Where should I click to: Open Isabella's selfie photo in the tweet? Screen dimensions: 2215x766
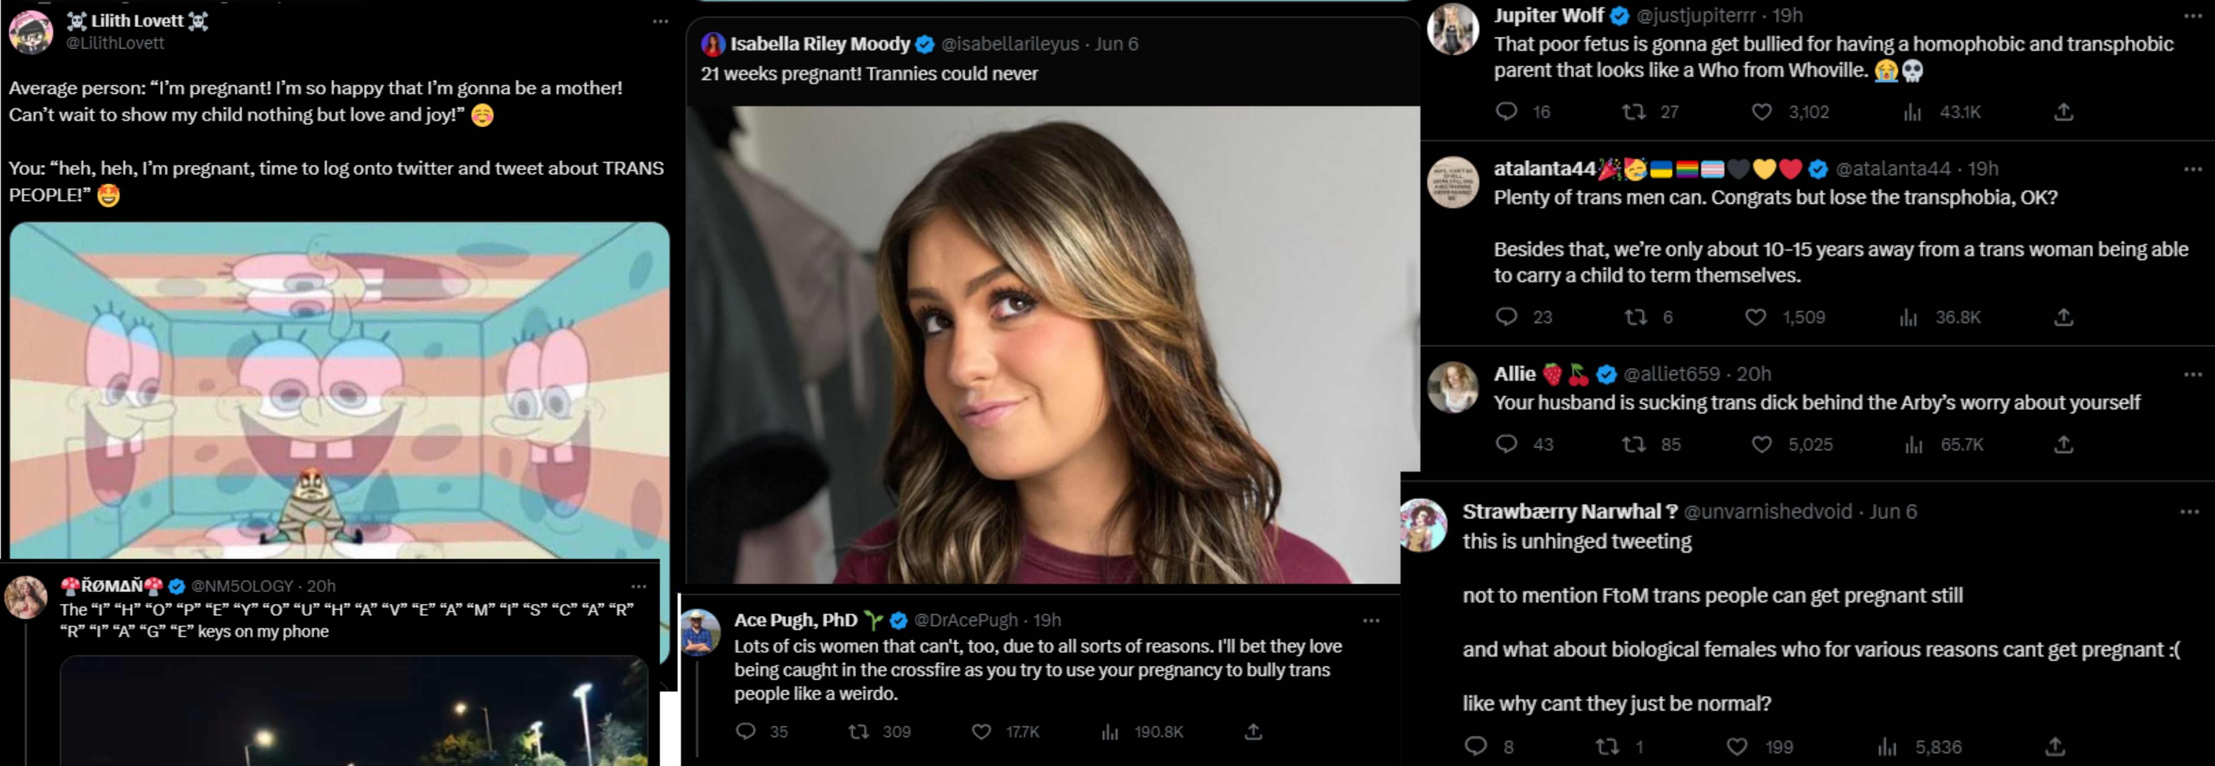pos(1052,344)
